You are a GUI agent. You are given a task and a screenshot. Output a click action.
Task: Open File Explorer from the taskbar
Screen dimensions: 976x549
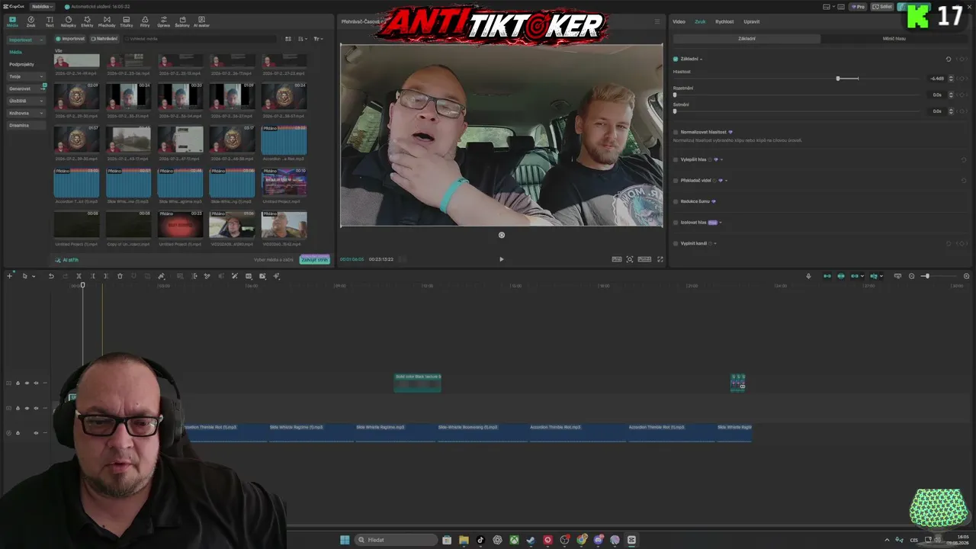[x=464, y=540]
